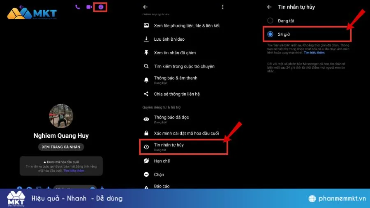The image size is (370, 208).
Task: Click the lock icon for encryption verification
Action: tap(146, 133)
